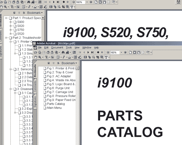
Task: Open a file in i9100pc.pdf window toolbar
Action: [35, 53]
